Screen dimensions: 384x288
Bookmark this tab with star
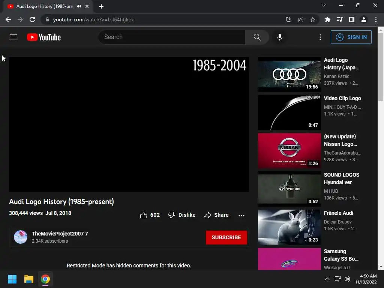(313, 19)
